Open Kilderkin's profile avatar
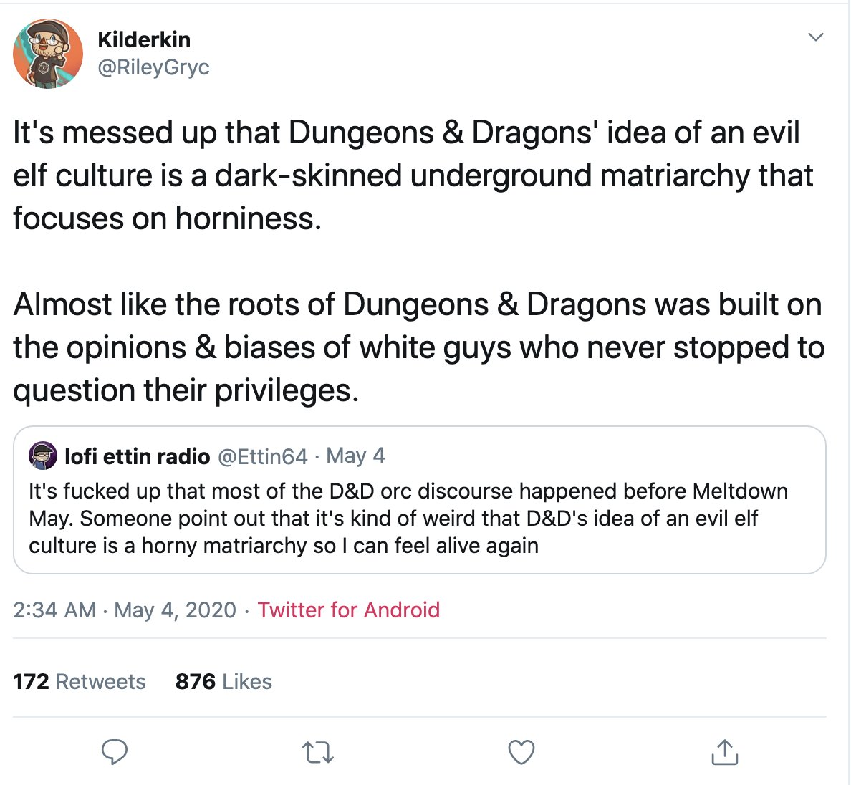The image size is (851, 785). click(x=48, y=53)
